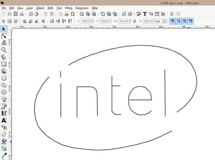This screenshot has width=215, height=160.
Task: Select the Eraser tool
Action: [x=4, y=134]
